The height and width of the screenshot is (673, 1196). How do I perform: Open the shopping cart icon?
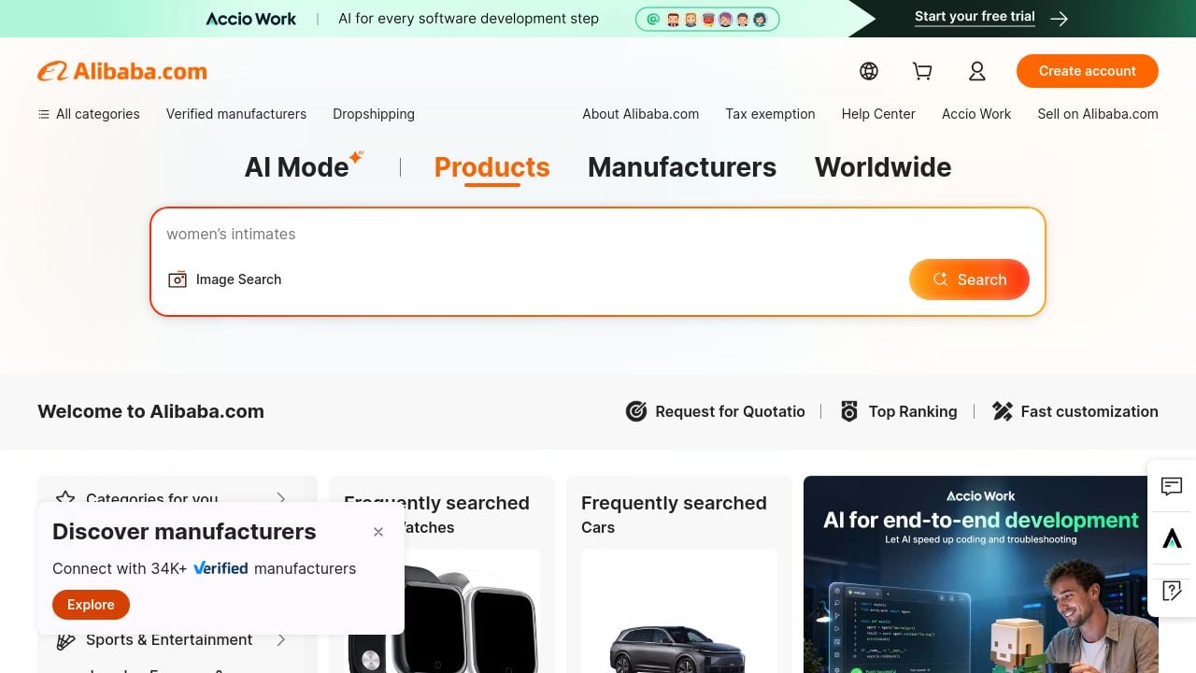point(922,71)
